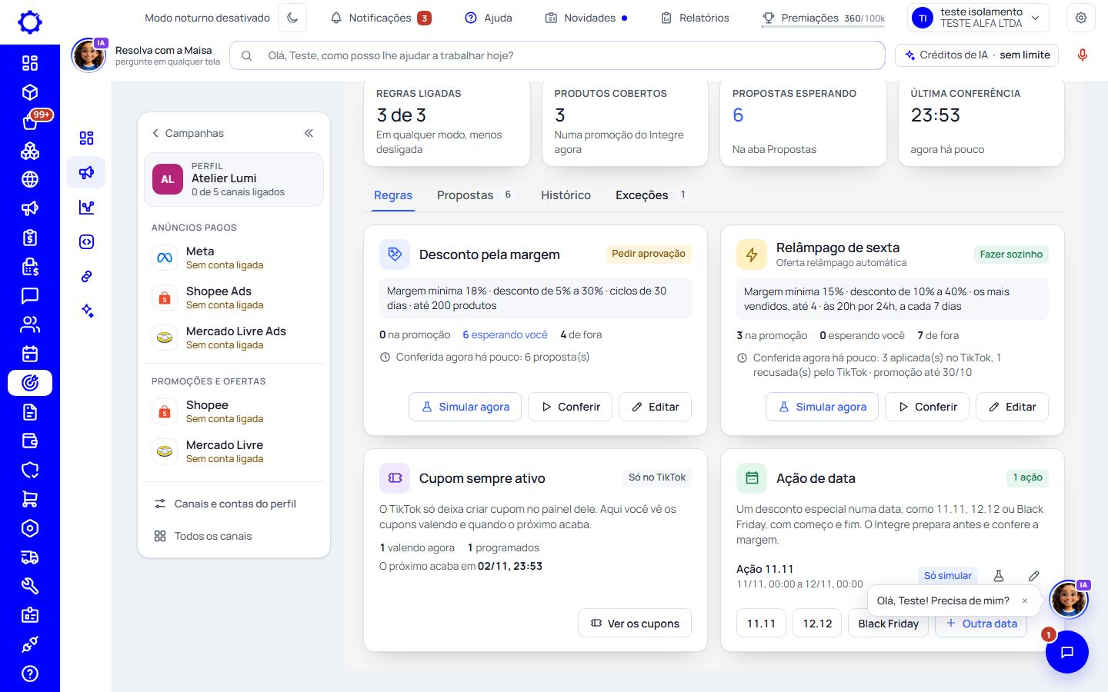
Task: Open the plug integrations icon in the sidebar
Action: [30, 644]
